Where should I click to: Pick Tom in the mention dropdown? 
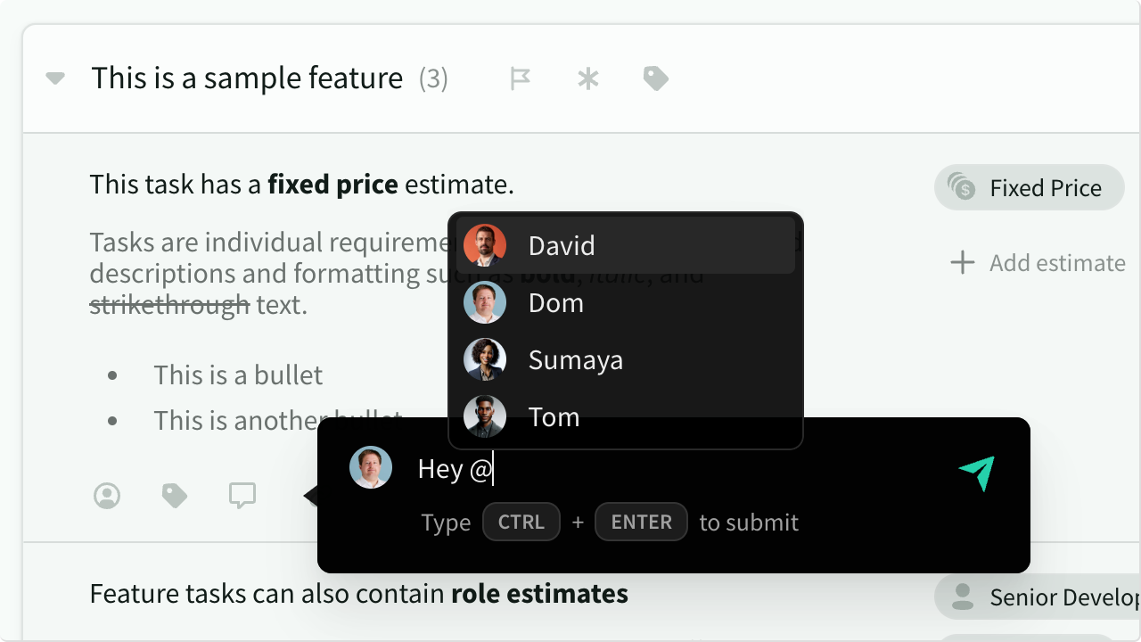pyautogui.click(x=626, y=416)
